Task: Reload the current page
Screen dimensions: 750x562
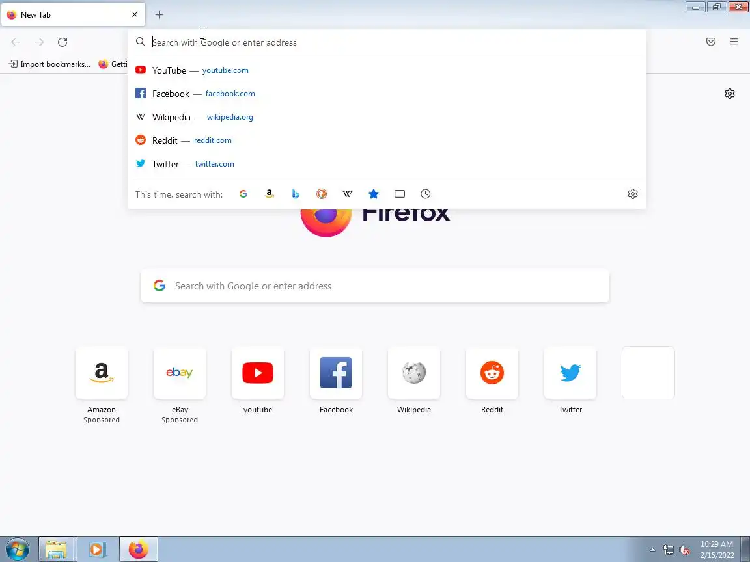Action: (62, 42)
